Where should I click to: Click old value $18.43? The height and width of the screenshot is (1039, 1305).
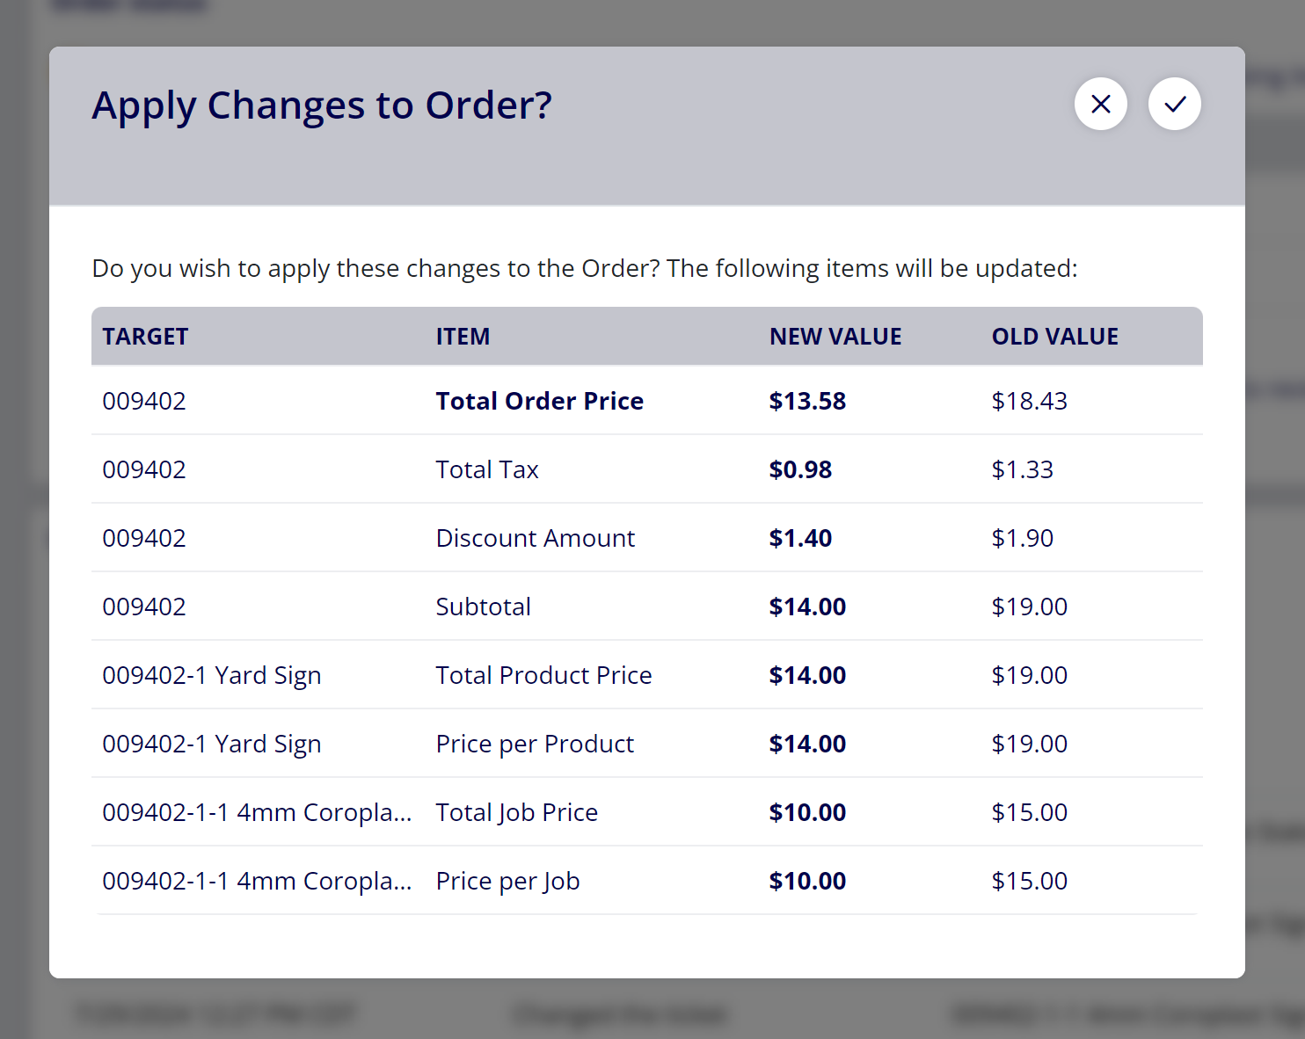(1029, 401)
